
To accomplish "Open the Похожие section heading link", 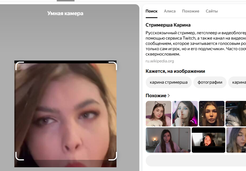I will coord(156,96).
